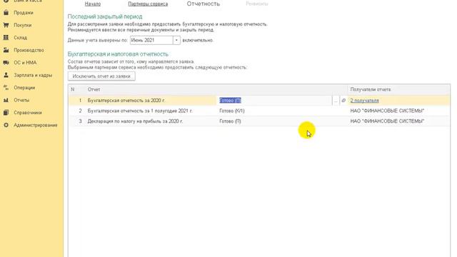457x257 pixels.
Task: Open the Отчеты chart icon
Action: pos(6,100)
